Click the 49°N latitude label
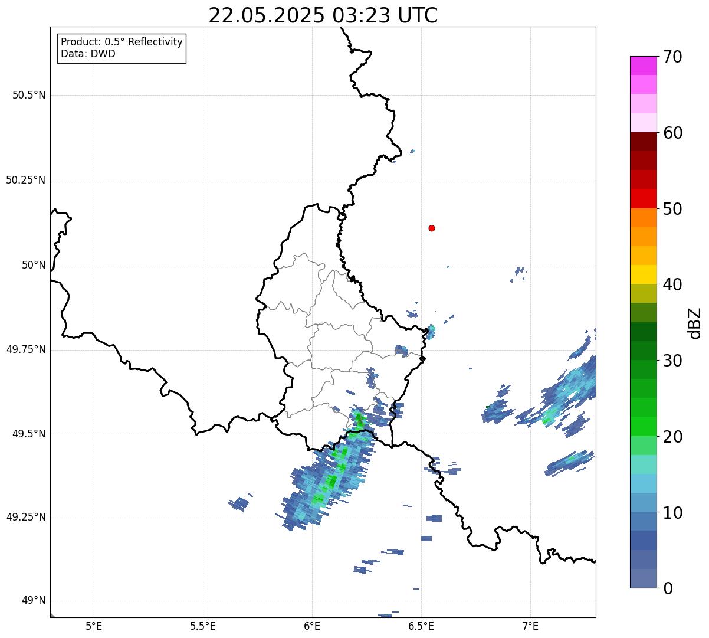 point(34,601)
